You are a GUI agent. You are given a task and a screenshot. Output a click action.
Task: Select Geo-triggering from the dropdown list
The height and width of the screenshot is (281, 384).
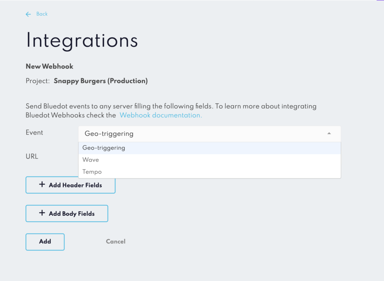click(210, 148)
